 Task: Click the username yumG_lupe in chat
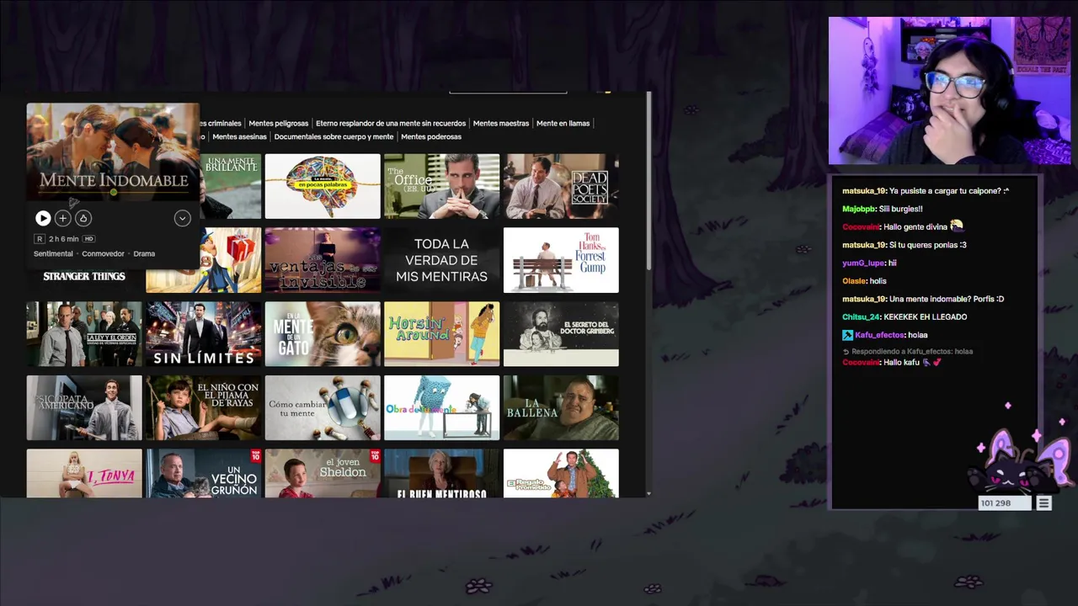[862, 263]
